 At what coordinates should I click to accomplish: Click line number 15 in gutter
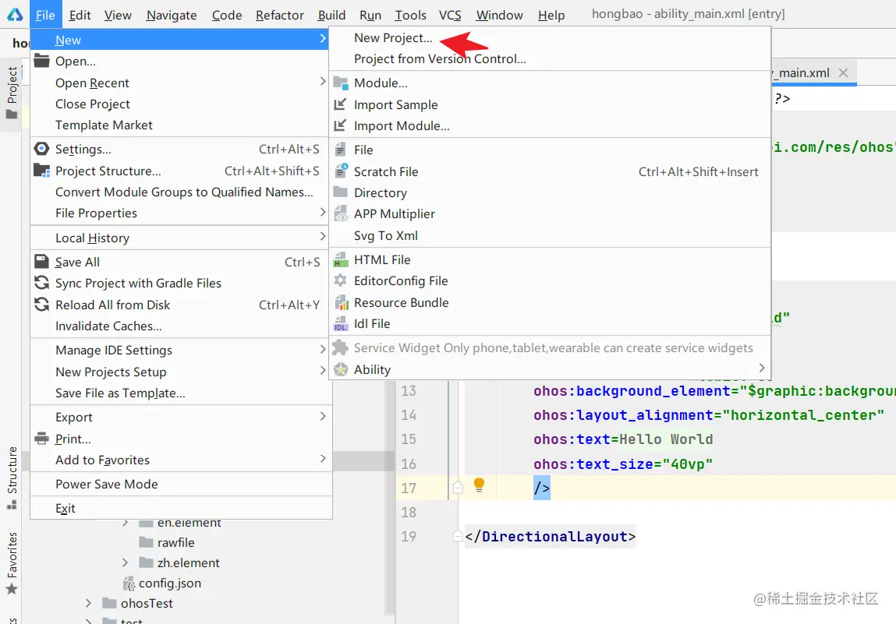click(x=409, y=439)
